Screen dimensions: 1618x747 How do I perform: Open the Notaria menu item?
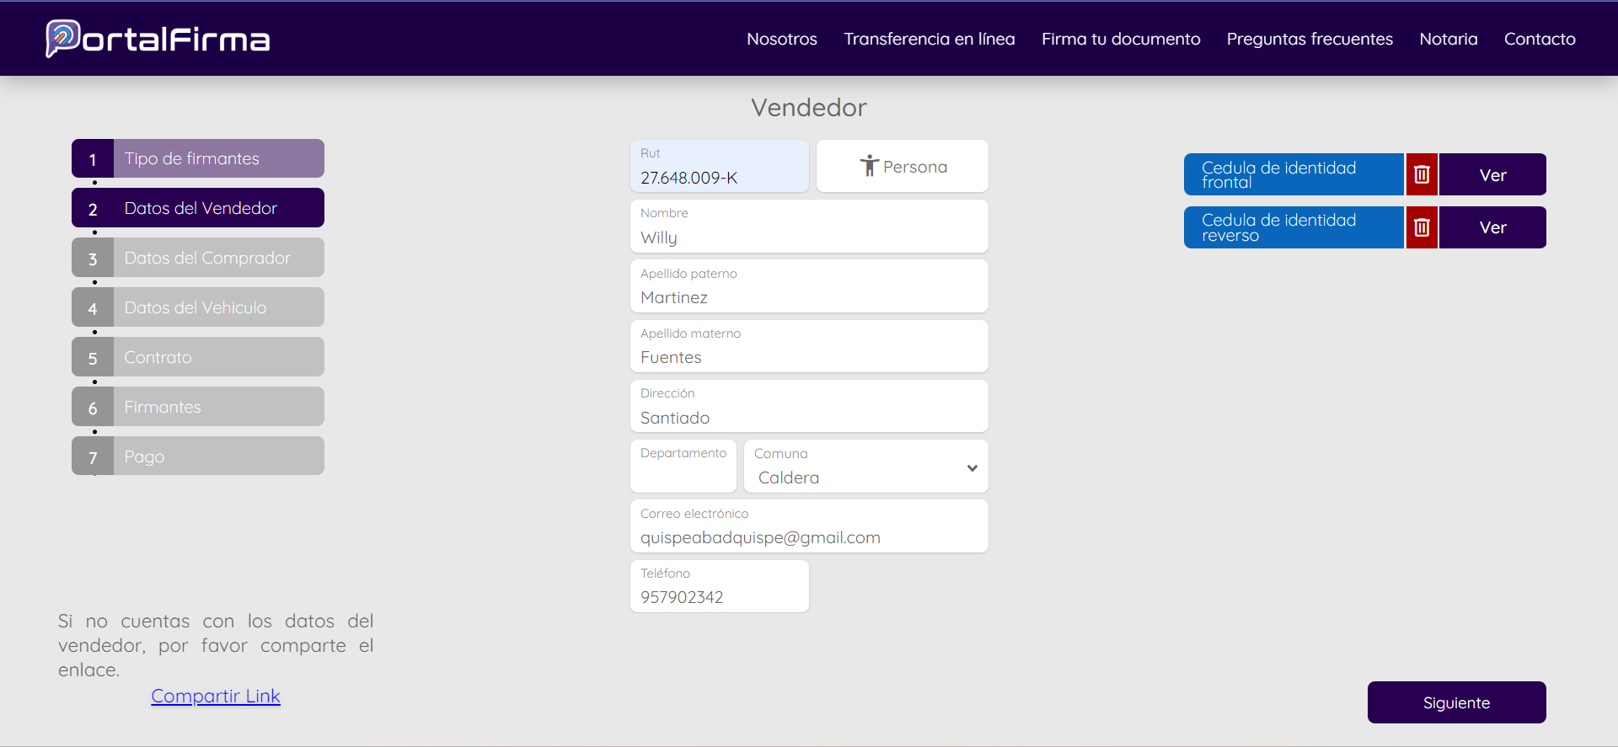click(1448, 39)
